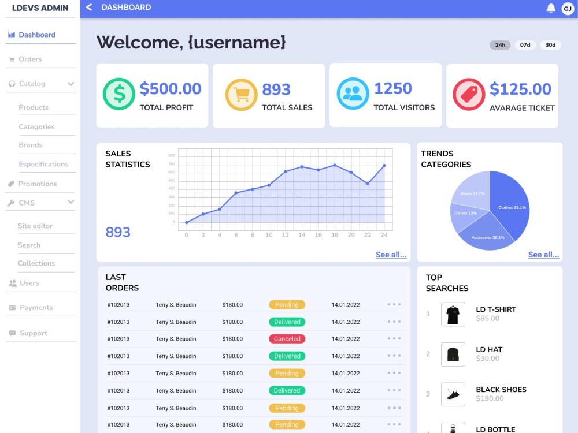Image resolution: width=578 pixels, height=433 pixels.
Task: Open three-dot menu on fifth order row
Action: click(x=394, y=373)
